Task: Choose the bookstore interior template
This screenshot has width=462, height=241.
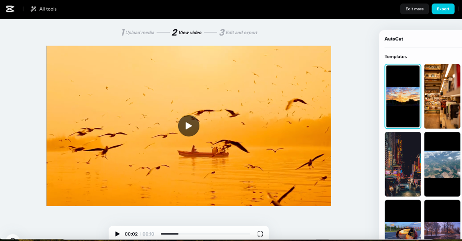Action: pos(442,96)
